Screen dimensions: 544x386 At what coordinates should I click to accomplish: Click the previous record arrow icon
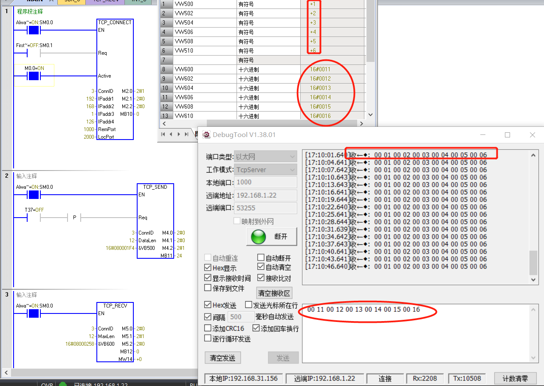(x=171, y=134)
